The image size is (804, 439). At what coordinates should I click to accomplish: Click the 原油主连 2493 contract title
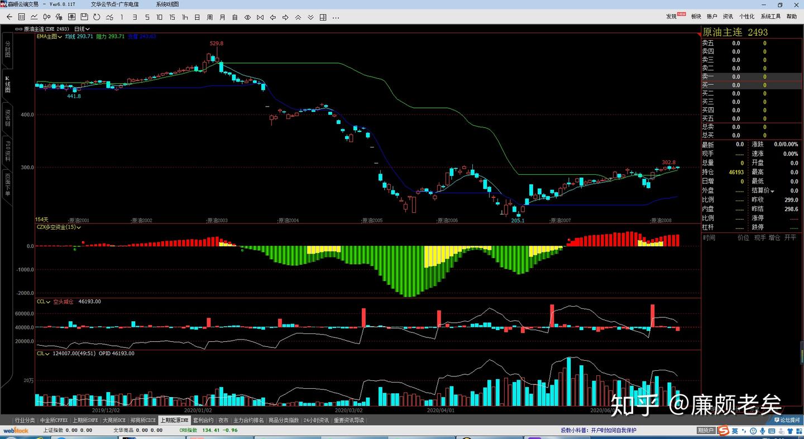735,32
